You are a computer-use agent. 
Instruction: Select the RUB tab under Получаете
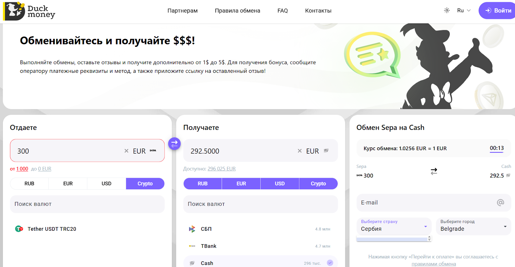pyautogui.click(x=202, y=184)
